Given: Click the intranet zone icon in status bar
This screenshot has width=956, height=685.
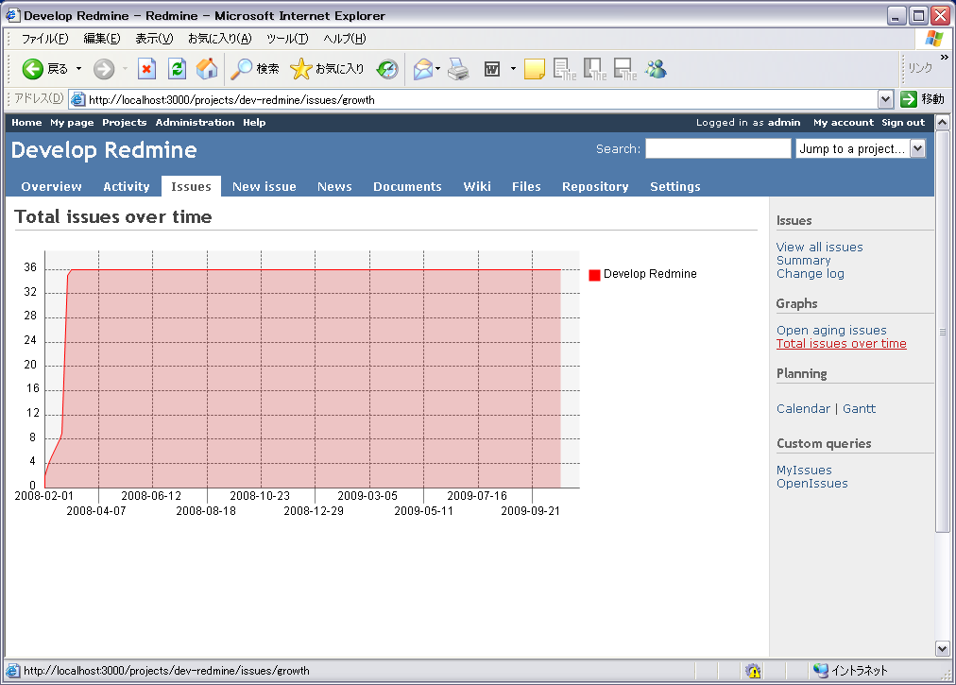Looking at the screenshot, I should point(821,671).
